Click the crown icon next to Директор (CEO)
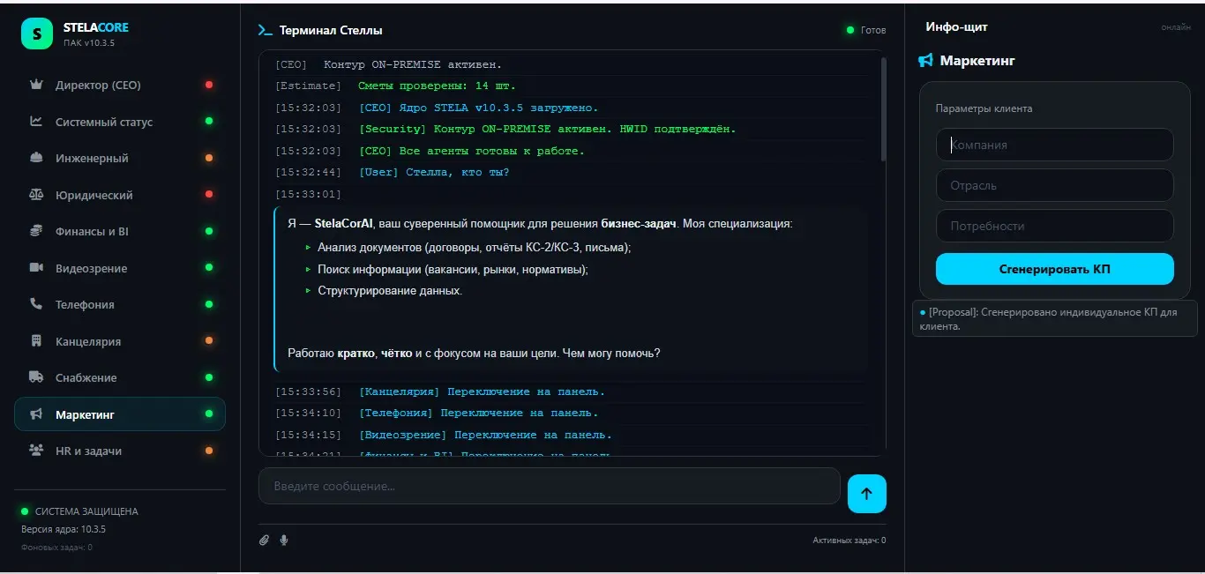1205x574 pixels. pyautogui.click(x=36, y=85)
